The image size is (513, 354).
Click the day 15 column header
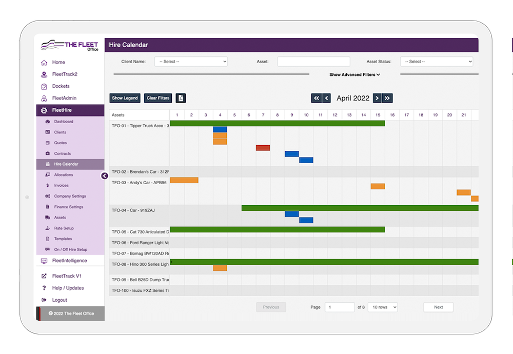tap(378, 115)
